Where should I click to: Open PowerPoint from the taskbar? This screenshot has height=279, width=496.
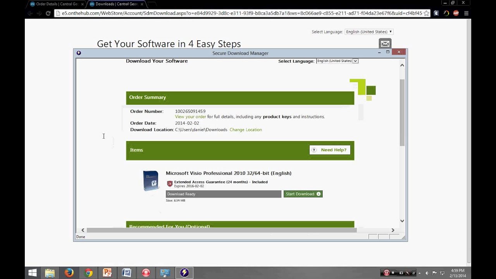tap(107, 273)
